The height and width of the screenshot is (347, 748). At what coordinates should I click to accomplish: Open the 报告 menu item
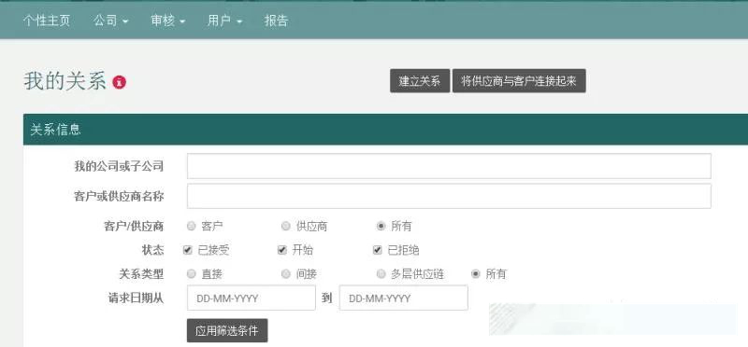[x=276, y=21]
